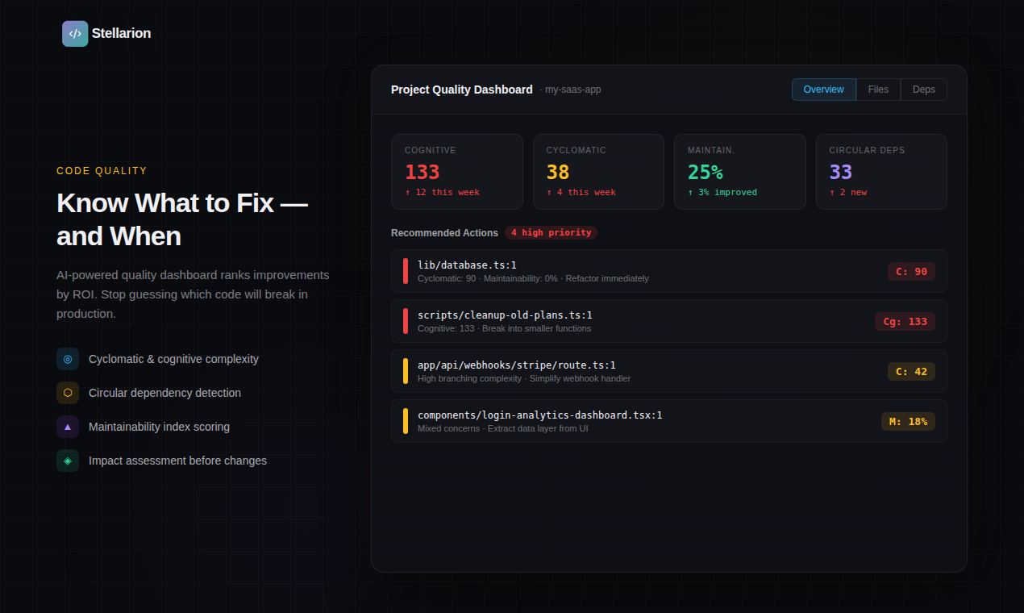This screenshot has width=1024, height=613.
Task: Select the Overview tab
Action: coord(823,89)
